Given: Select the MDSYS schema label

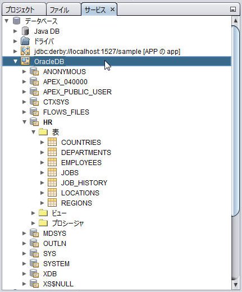Looking at the screenshot, I should point(54,234).
